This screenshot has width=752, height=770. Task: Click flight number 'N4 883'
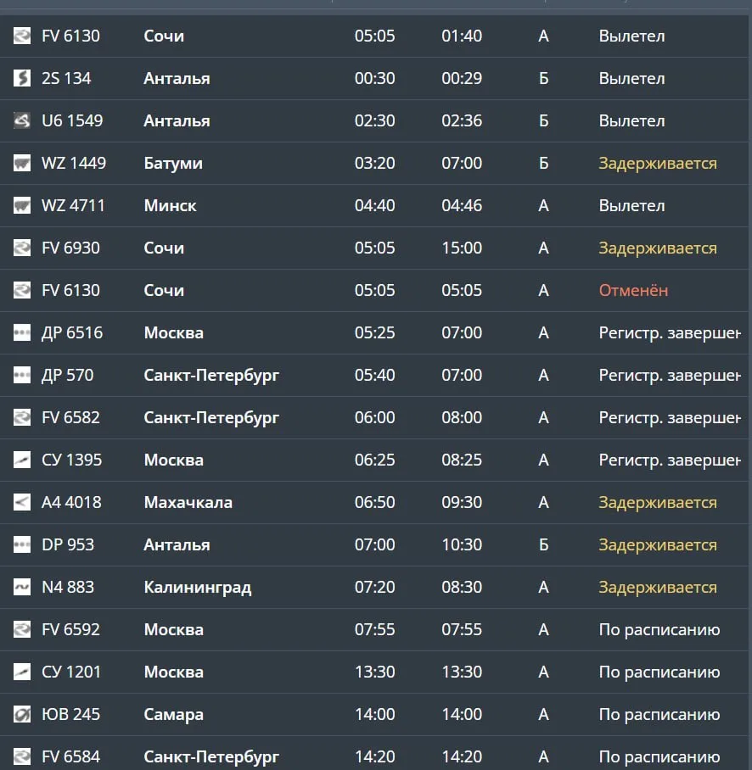(x=68, y=587)
